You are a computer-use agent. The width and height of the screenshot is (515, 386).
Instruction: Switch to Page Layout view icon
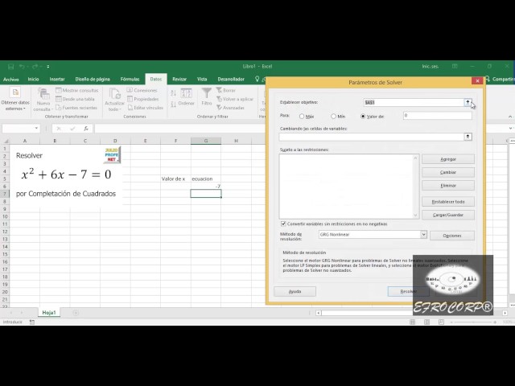426,322
